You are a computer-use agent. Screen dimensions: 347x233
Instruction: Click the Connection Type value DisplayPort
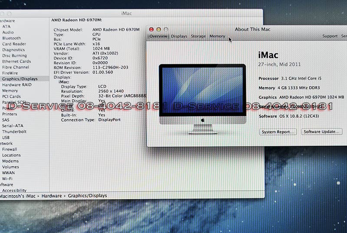click(109, 120)
